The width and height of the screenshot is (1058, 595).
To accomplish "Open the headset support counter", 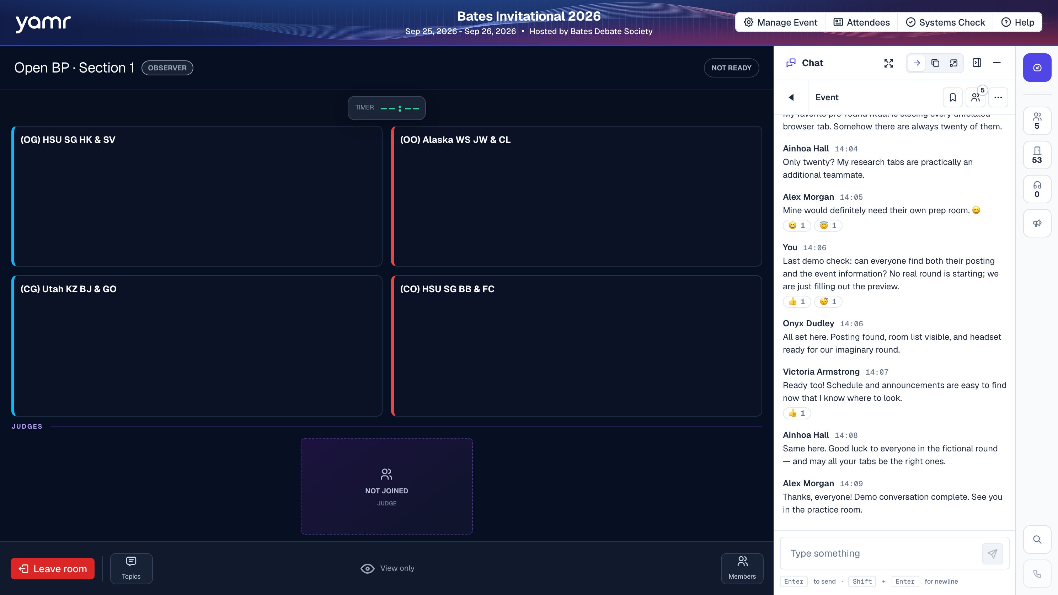I will pos(1037,189).
